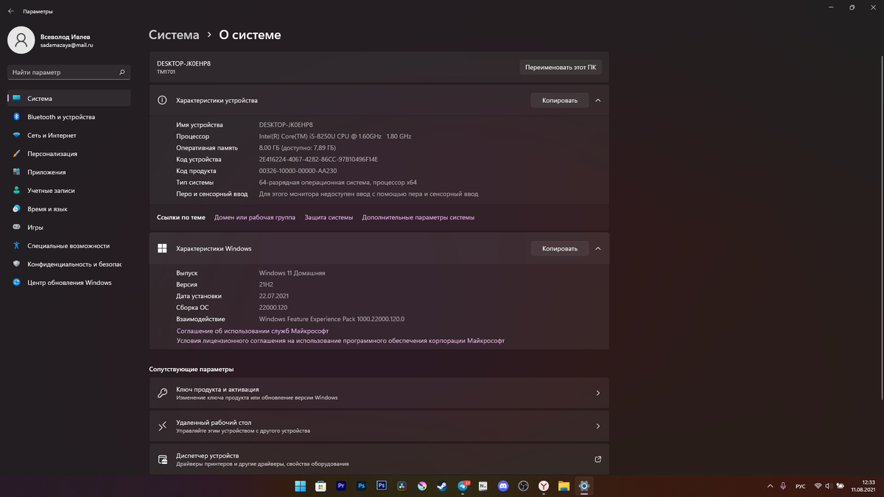This screenshot has width=884, height=497.
Task: Click the back arrow in title bar
Action: [x=10, y=11]
